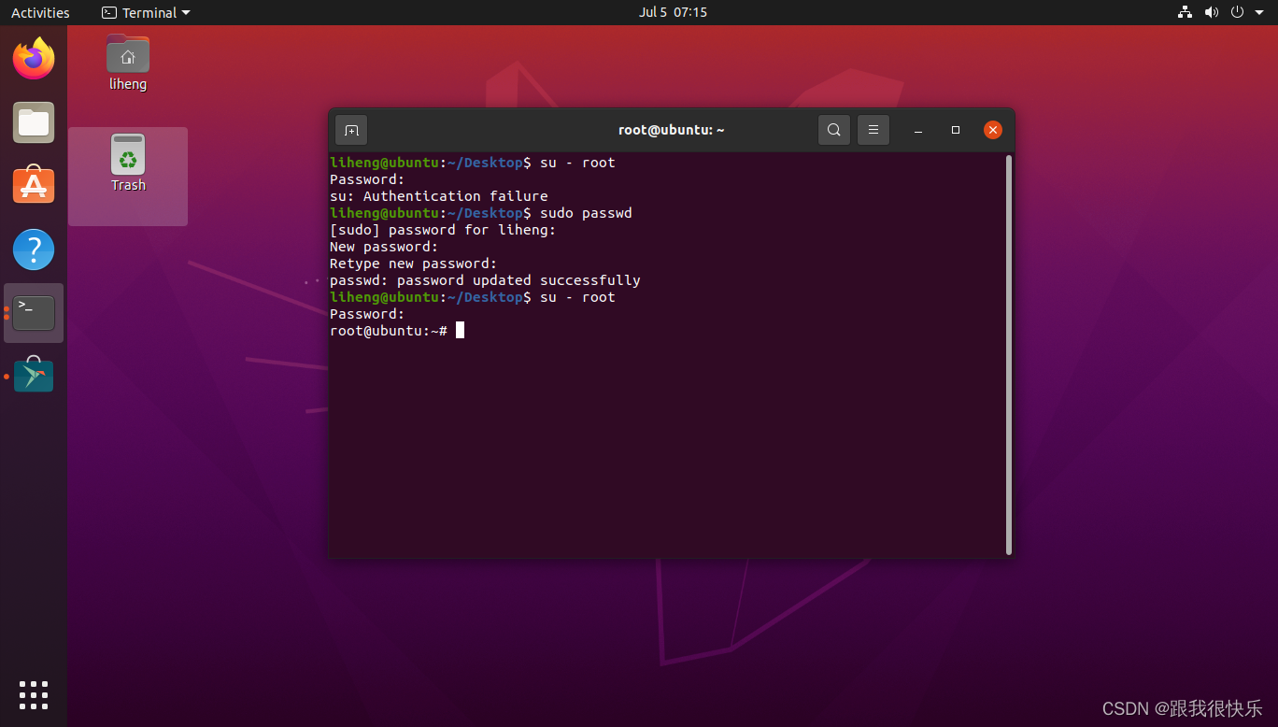Launch Ubuntu Software from the dock
1278x727 pixels.
click(34, 185)
